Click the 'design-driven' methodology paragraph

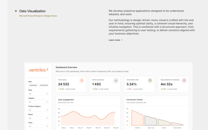[152, 27]
